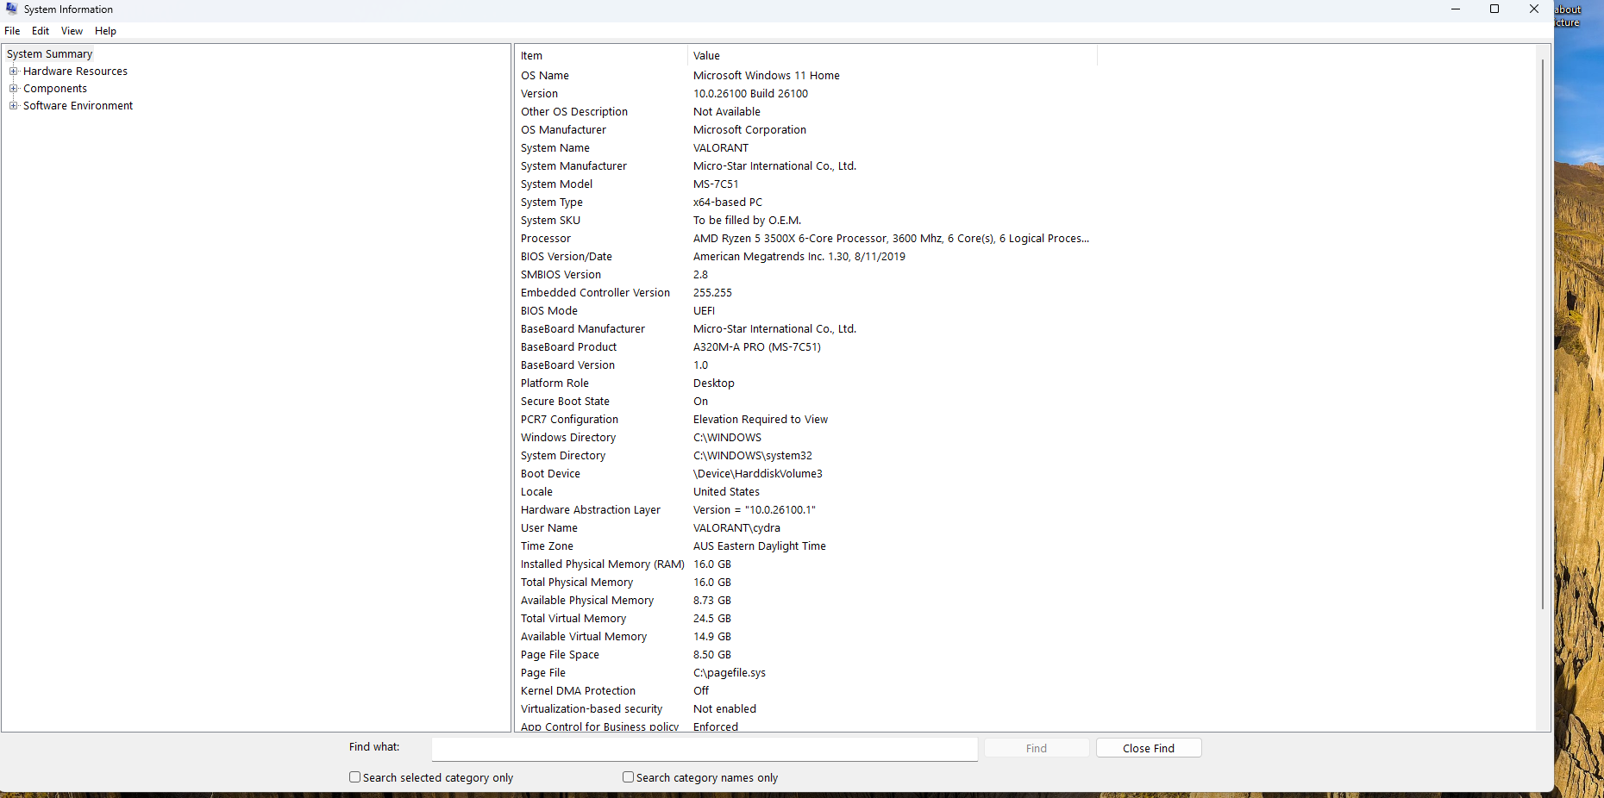Click the Platform Role item
This screenshot has height=798, width=1604.
point(555,383)
